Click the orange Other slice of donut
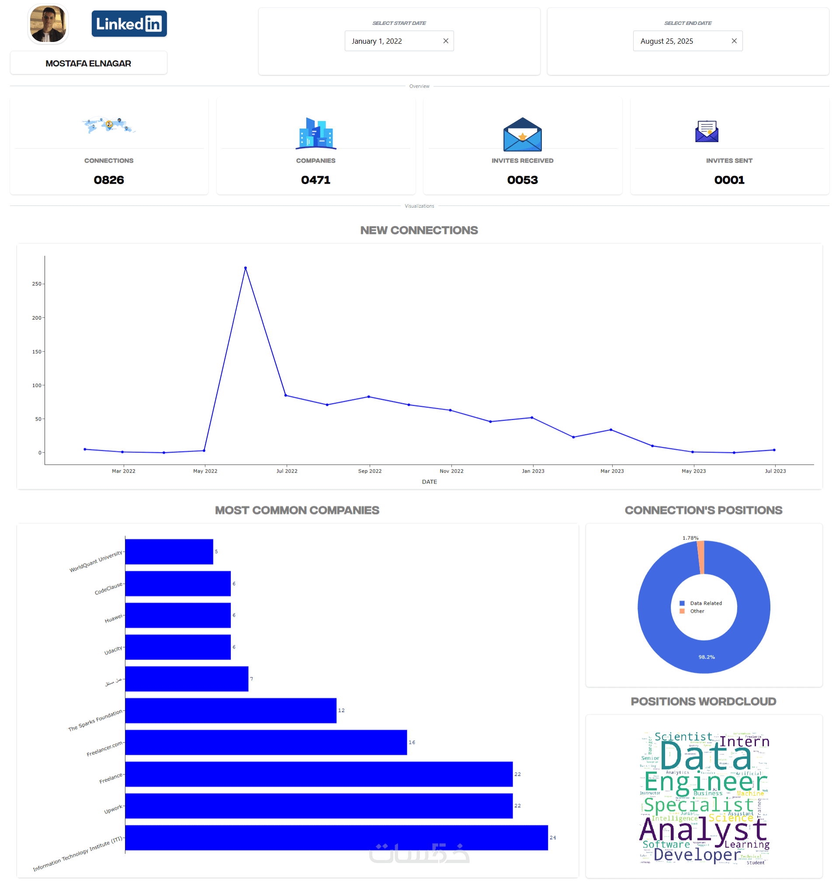Screen dimensions: 839x881 701,557
